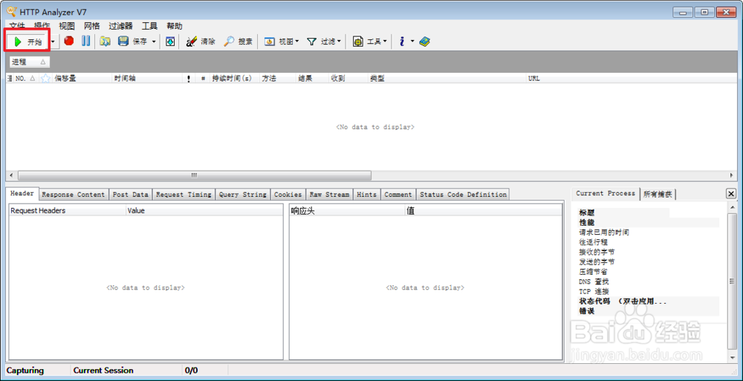The height and width of the screenshot is (381, 743).
Task: Sort by the 结果 column header
Action: 312,79
